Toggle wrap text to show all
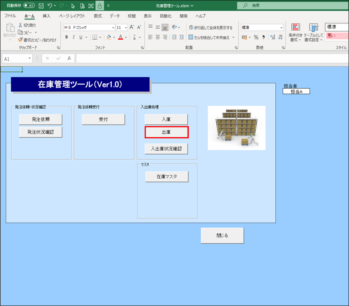Viewport: 349px width, 306px height. click(x=211, y=27)
